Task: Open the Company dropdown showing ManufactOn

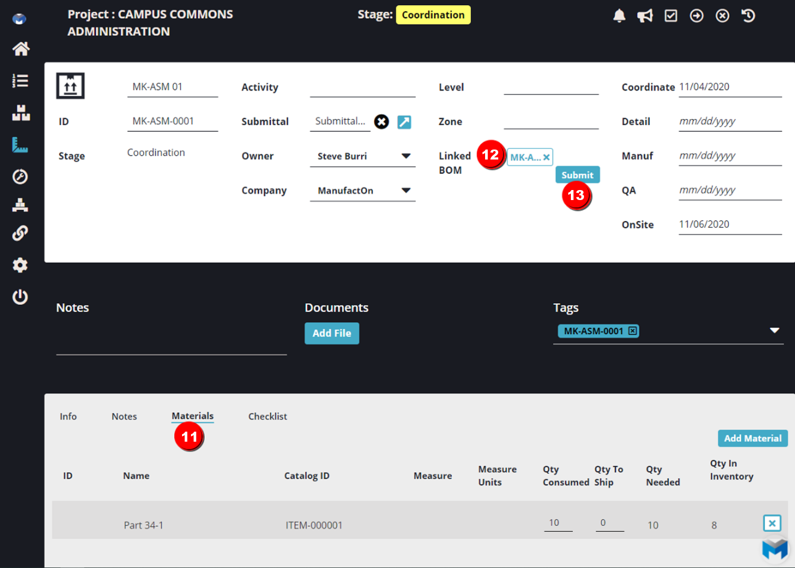Action: coord(406,191)
